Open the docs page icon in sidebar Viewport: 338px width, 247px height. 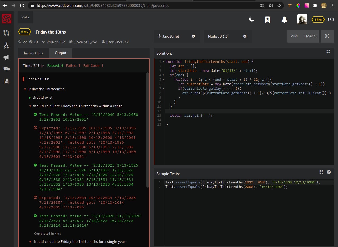[6, 81]
